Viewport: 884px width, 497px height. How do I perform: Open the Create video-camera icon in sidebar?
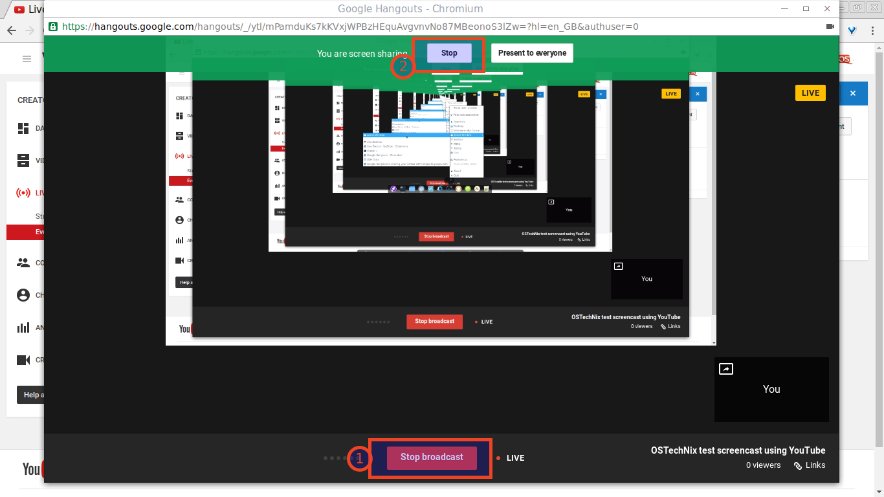23,360
